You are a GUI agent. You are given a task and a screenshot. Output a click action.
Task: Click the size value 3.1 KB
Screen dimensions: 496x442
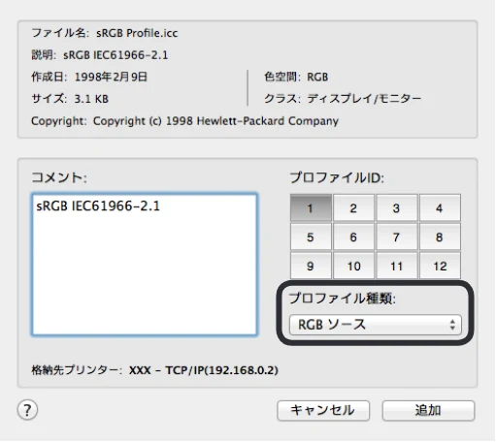[91, 99]
